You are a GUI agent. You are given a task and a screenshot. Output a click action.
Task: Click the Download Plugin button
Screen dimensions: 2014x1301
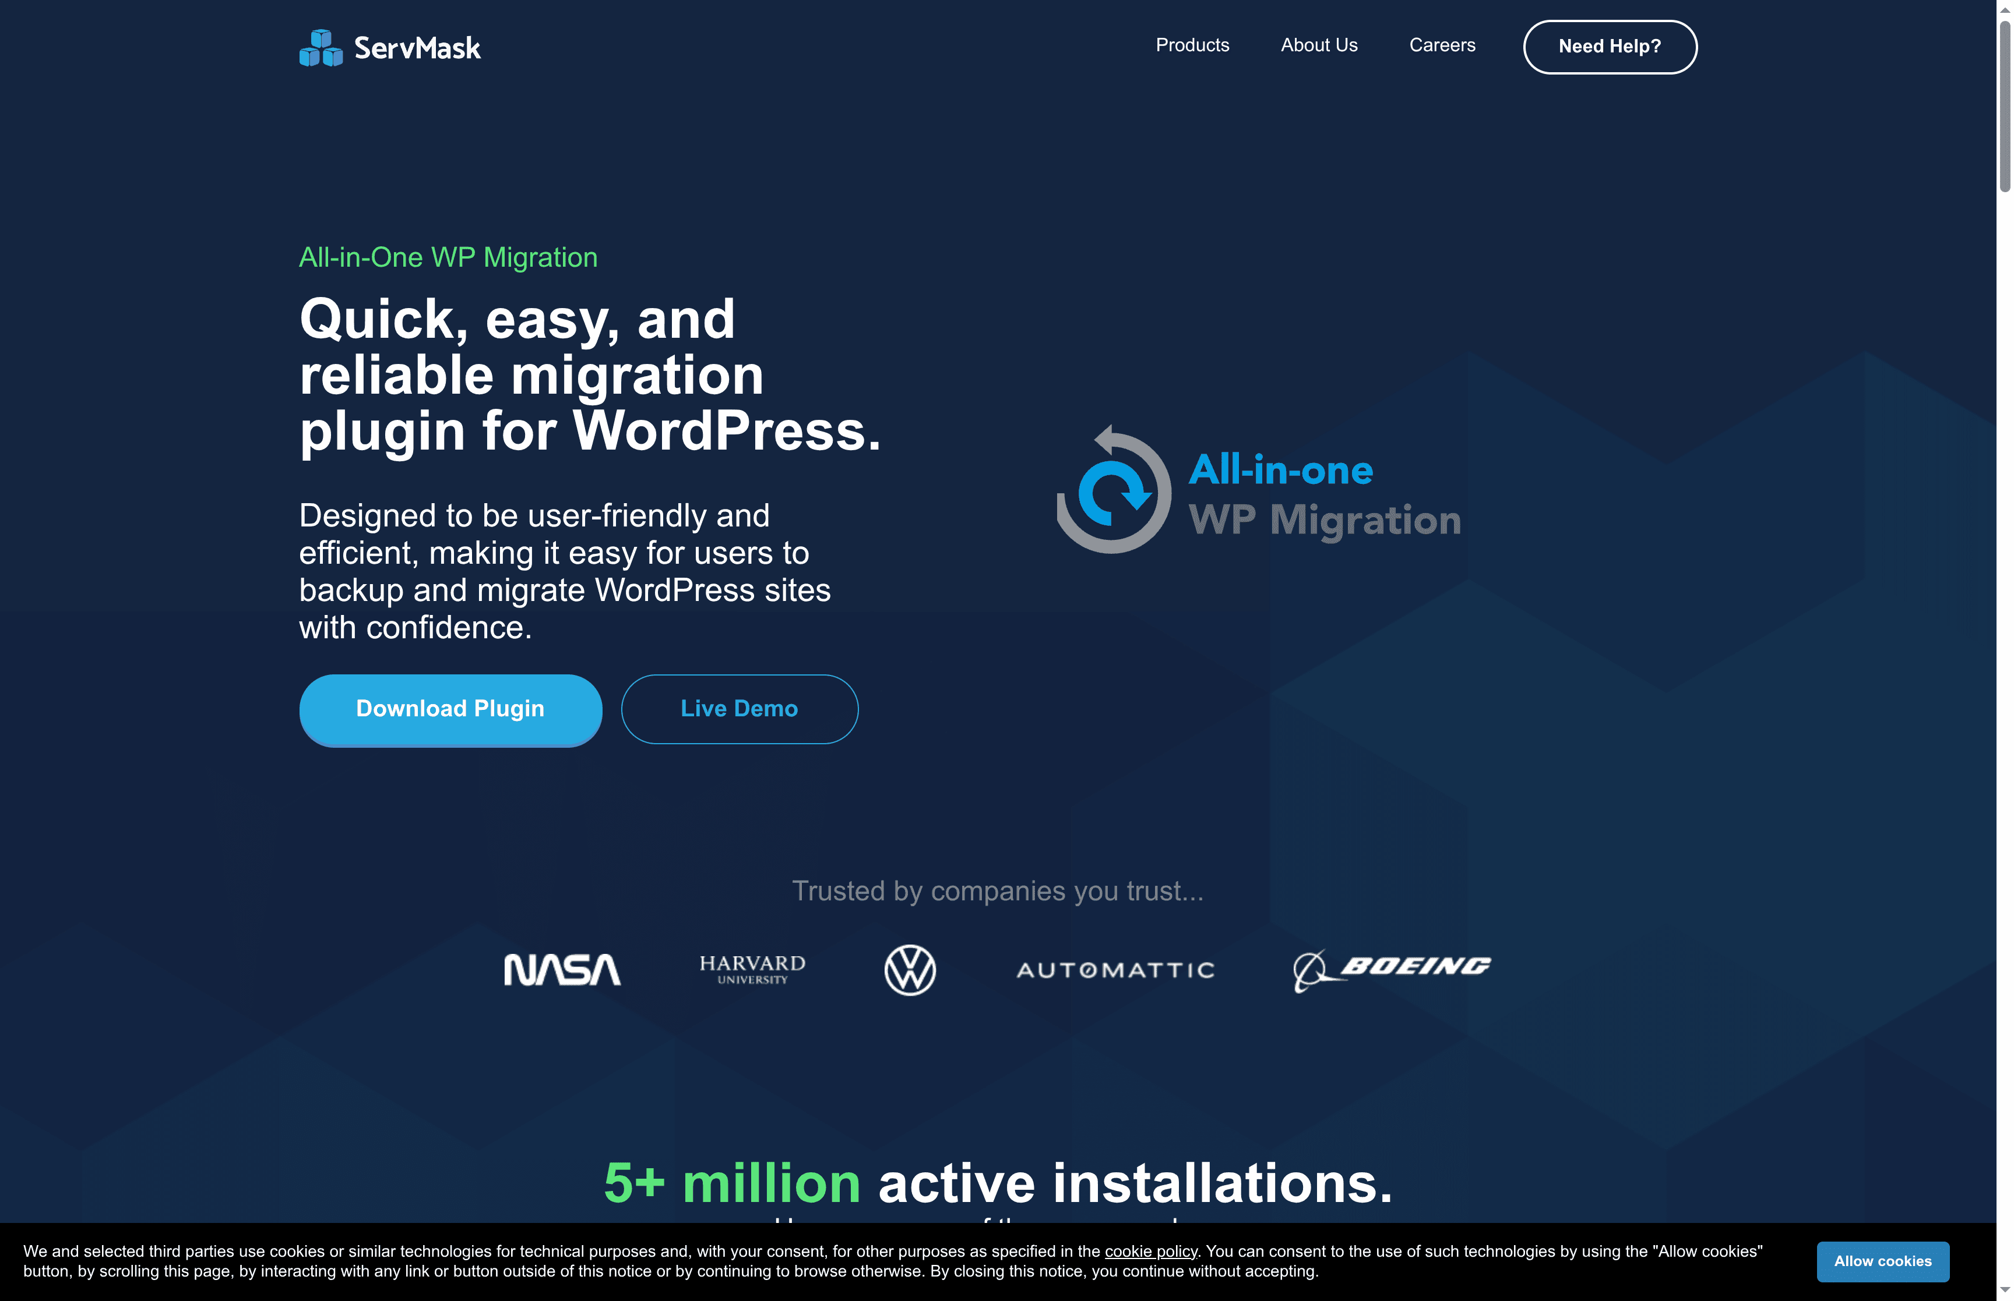[450, 709]
